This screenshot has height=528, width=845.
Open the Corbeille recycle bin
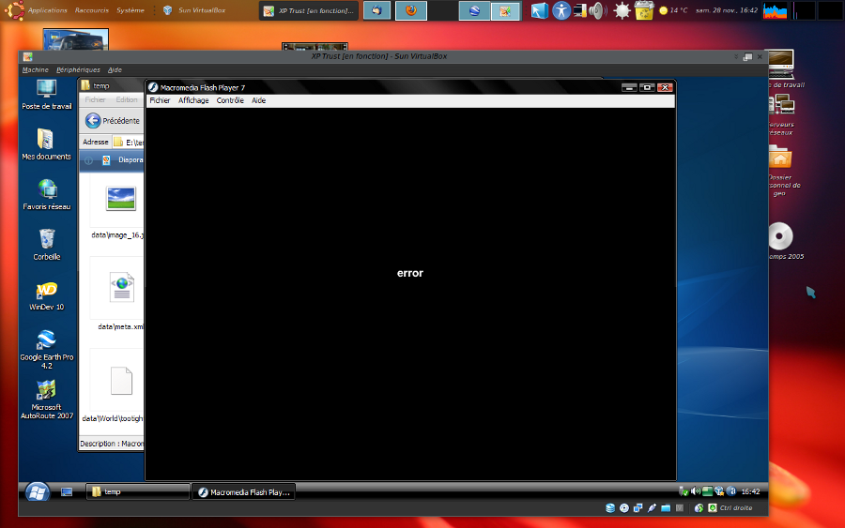pos(46,240)
